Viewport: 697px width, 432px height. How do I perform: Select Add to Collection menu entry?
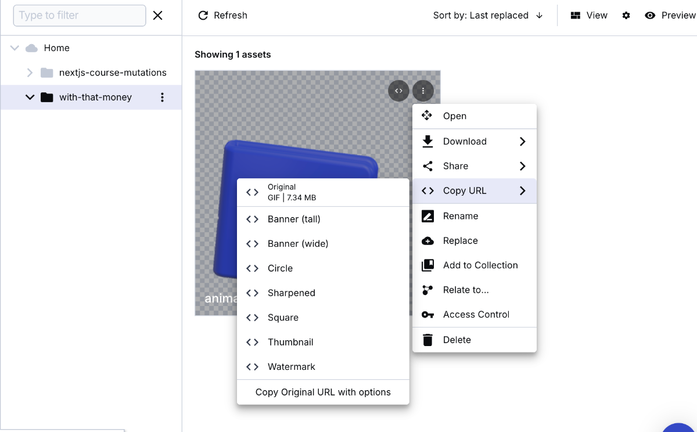tap(475, 265)
